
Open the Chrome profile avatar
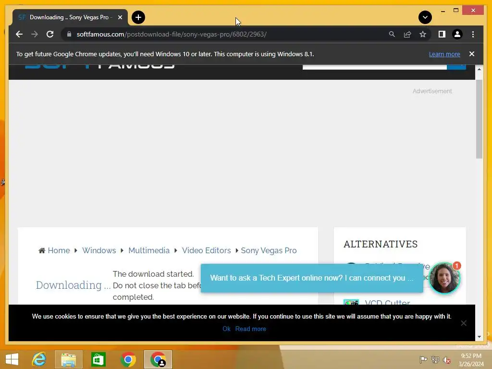457,34
